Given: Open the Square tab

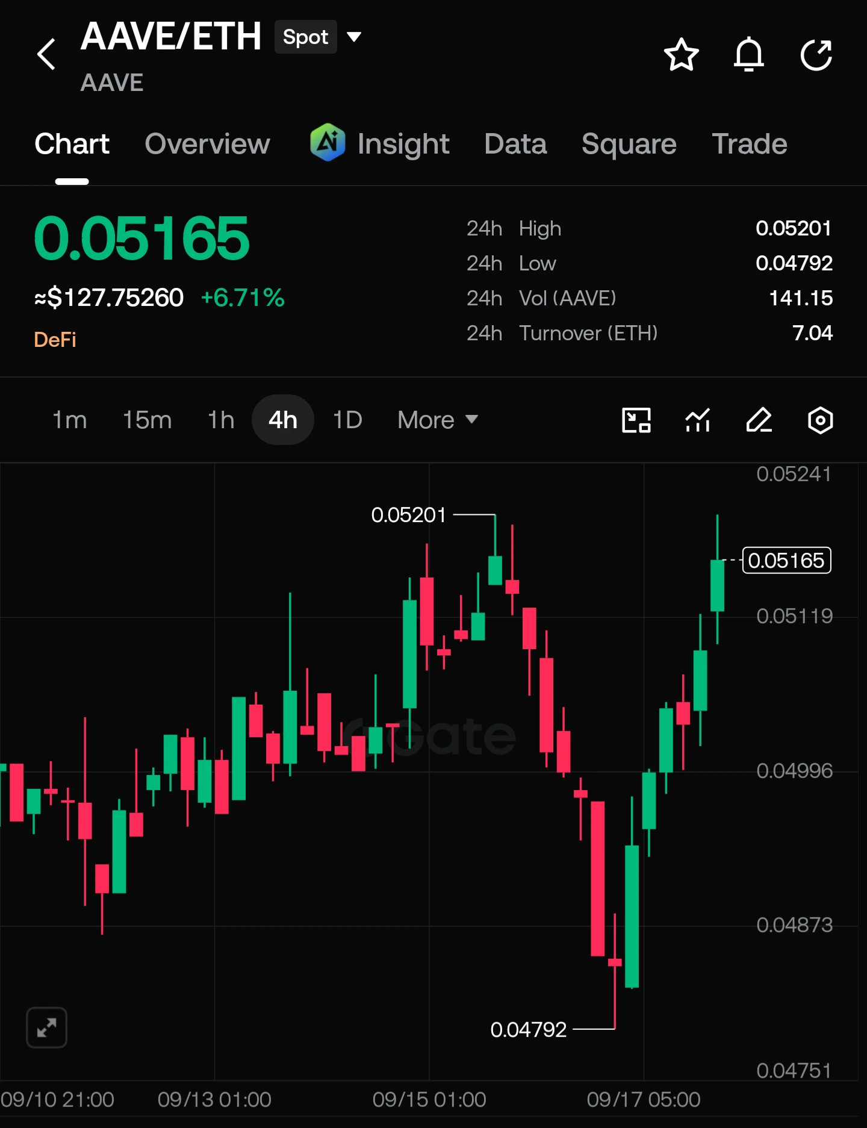Looking at the screenshot, I should [629, 144].
